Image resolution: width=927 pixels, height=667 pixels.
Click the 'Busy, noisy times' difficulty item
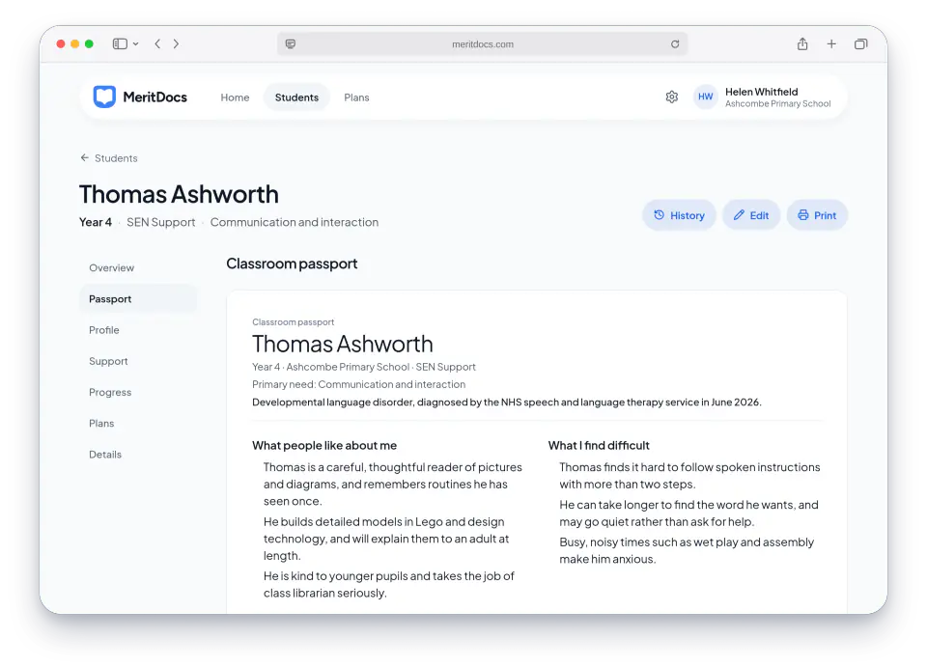[687, 550]
